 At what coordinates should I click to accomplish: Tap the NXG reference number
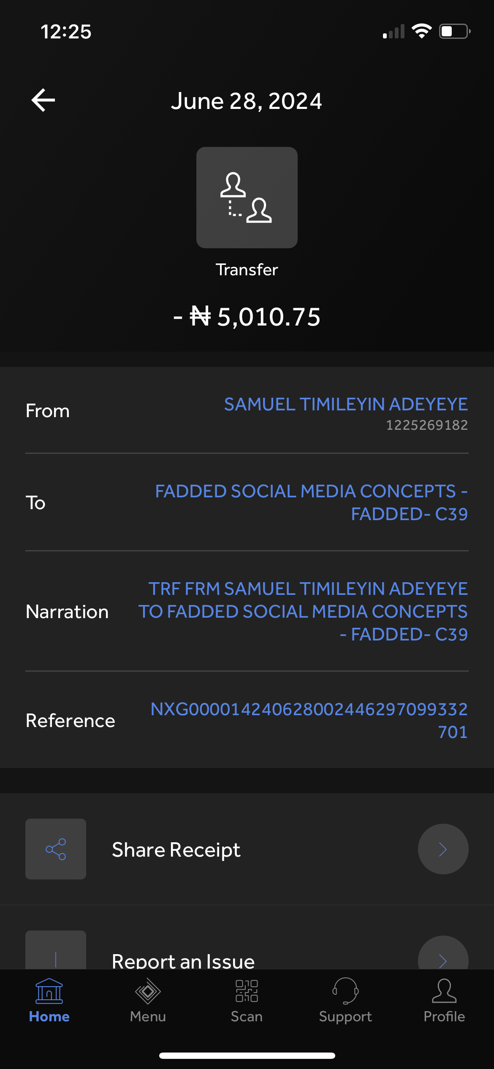pyautogui.click(x=309, y=720)
